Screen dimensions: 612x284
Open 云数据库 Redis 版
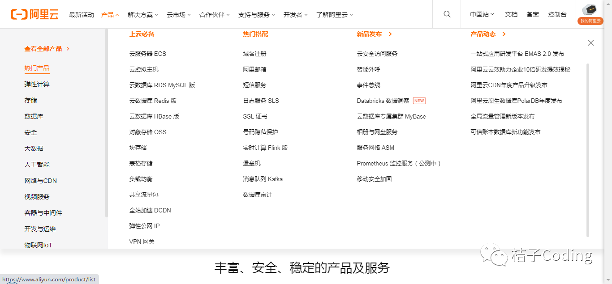(x=153, y=101)
